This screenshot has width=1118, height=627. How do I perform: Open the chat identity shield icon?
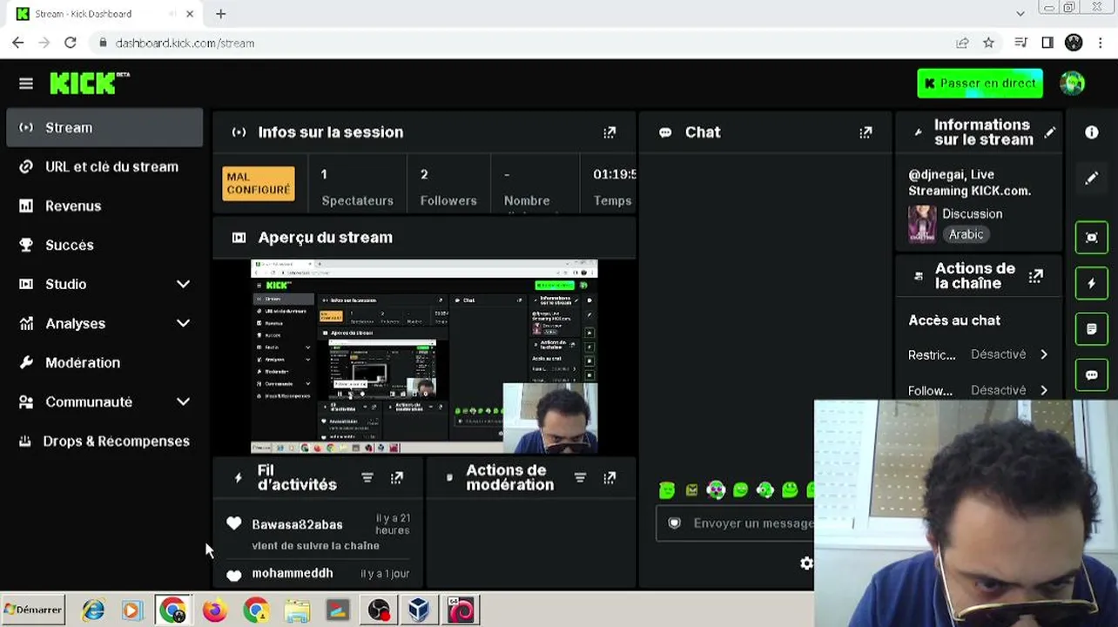674,523
